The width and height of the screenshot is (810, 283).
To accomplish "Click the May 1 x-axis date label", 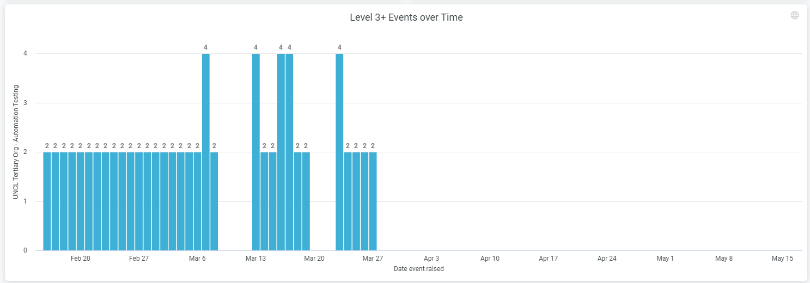I will [665, 259].
